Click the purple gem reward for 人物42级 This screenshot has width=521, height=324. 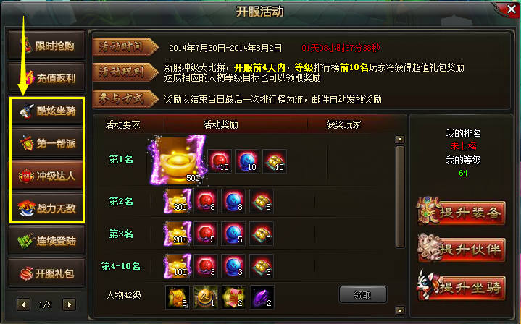tap(262, 297)
